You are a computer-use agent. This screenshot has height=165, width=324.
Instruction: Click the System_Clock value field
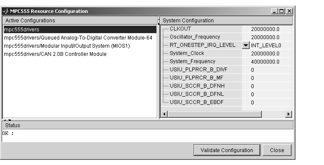[x=267, y=53]
